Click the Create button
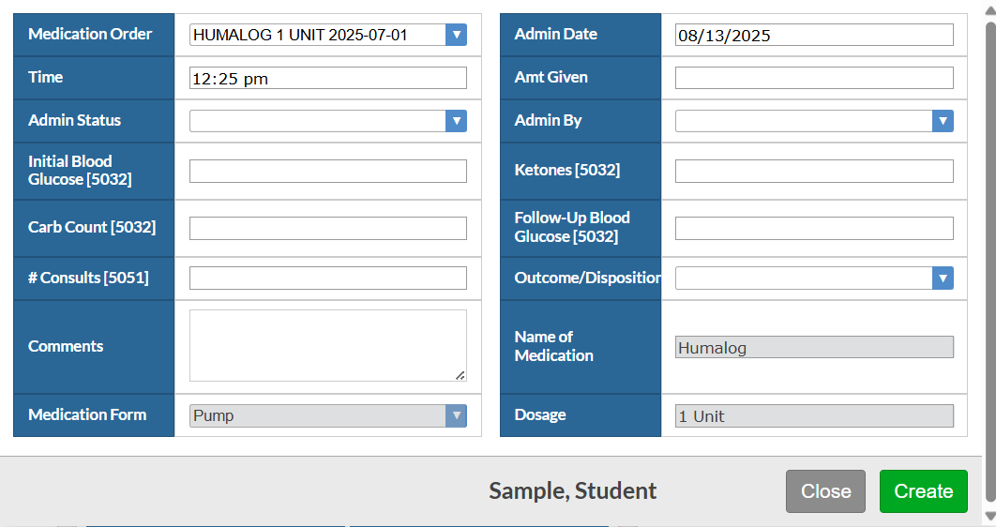 click(924, 491)
